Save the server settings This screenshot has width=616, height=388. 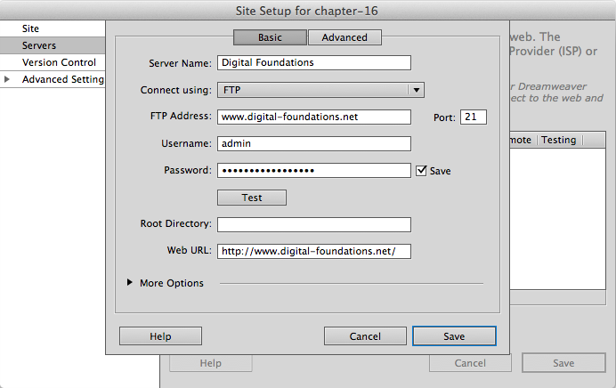point(454,336)
